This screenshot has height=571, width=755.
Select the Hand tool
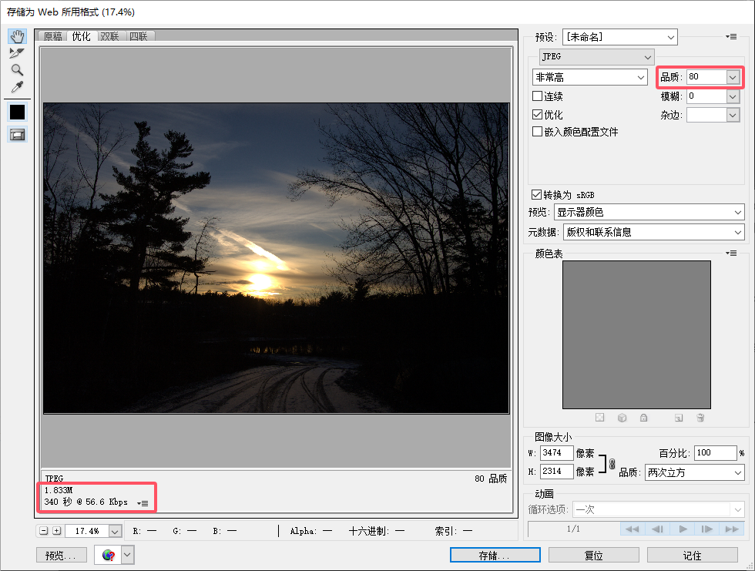tap(17, 37)
